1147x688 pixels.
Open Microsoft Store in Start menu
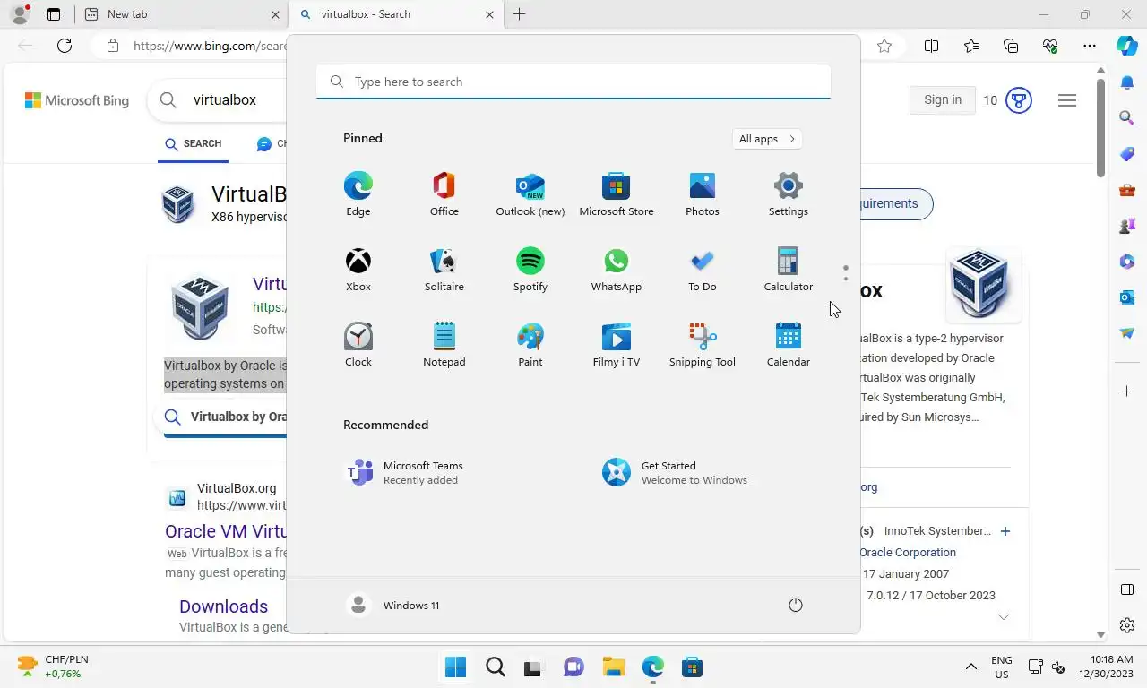tap(617, 194)
